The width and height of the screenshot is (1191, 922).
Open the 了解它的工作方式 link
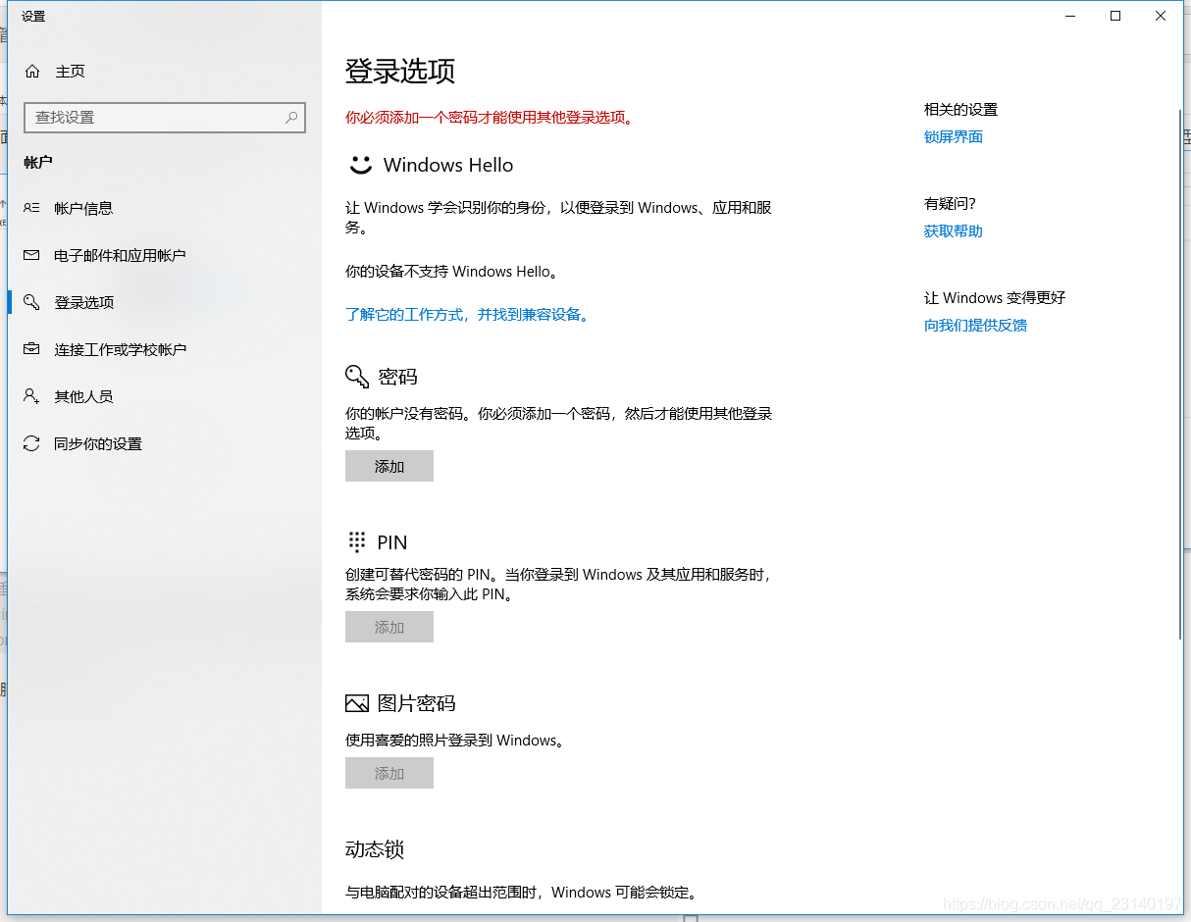tap(467, 315)
